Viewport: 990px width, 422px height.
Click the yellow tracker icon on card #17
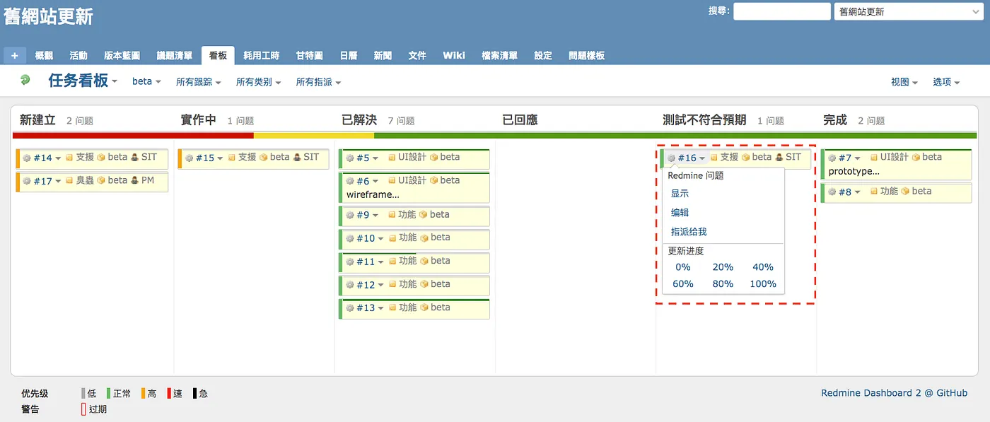tap(69, 181)
